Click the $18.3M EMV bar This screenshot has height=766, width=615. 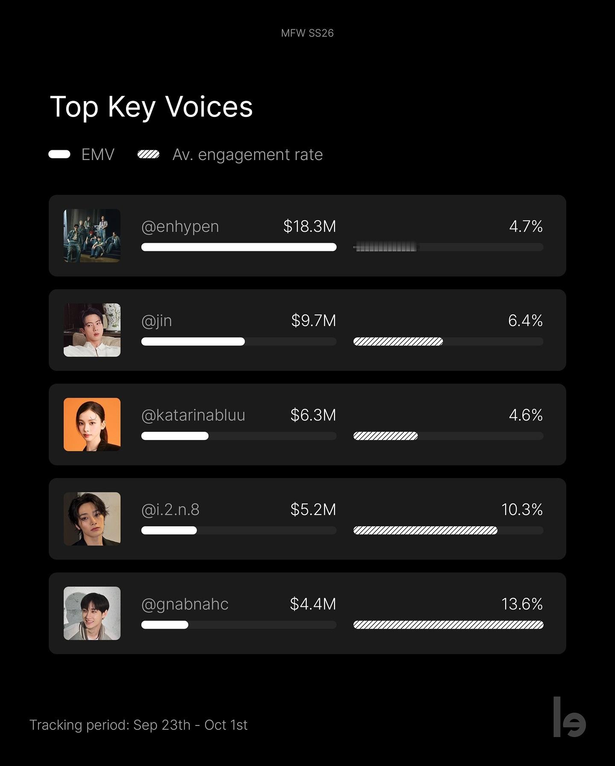(x=239, y=247)
